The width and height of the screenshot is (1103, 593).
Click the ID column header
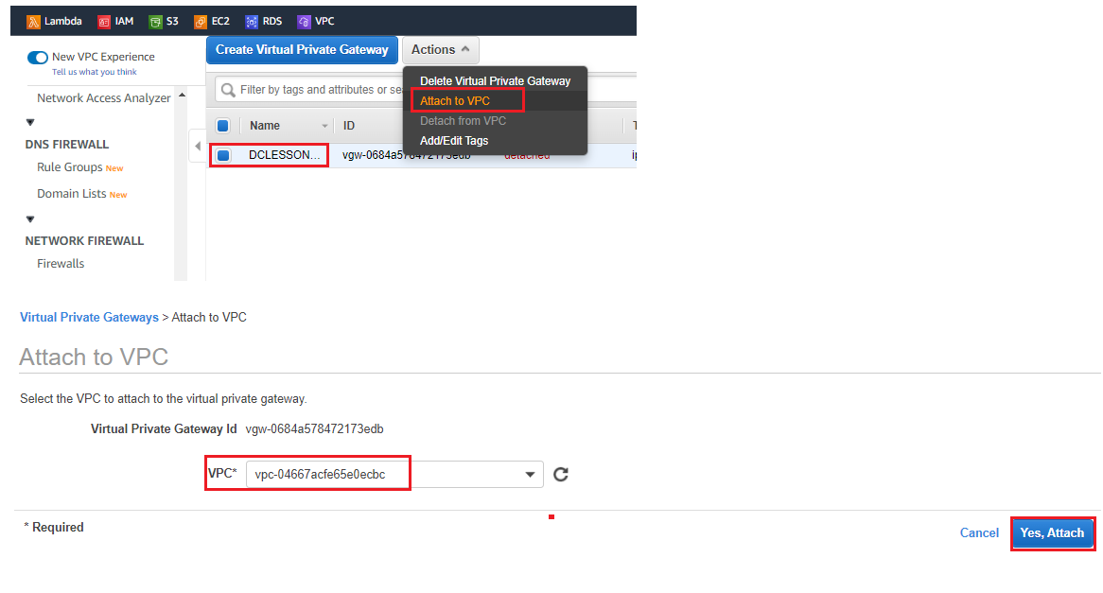tap(348, 126)
